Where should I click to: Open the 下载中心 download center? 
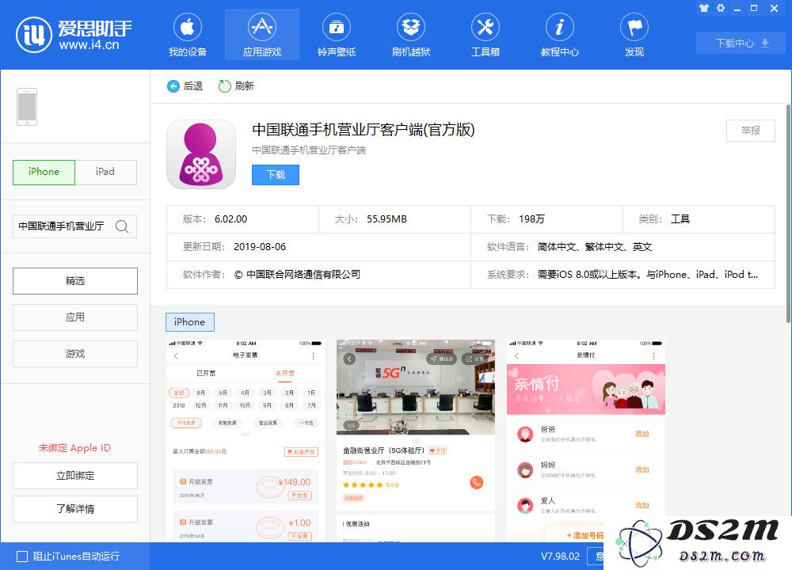click(741, 43)
